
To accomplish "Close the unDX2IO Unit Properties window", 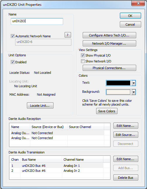I will click(x=138, y=3).
